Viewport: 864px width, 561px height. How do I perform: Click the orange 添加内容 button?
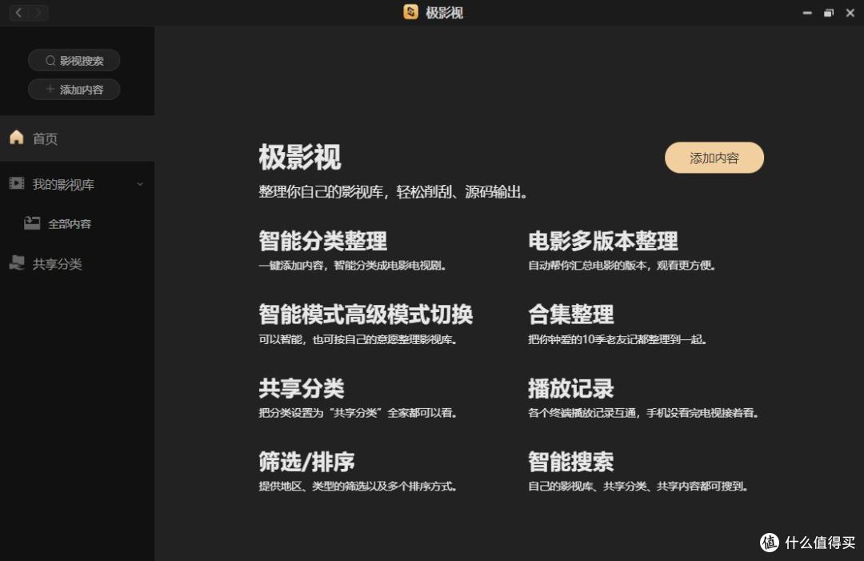click(714, 158)
